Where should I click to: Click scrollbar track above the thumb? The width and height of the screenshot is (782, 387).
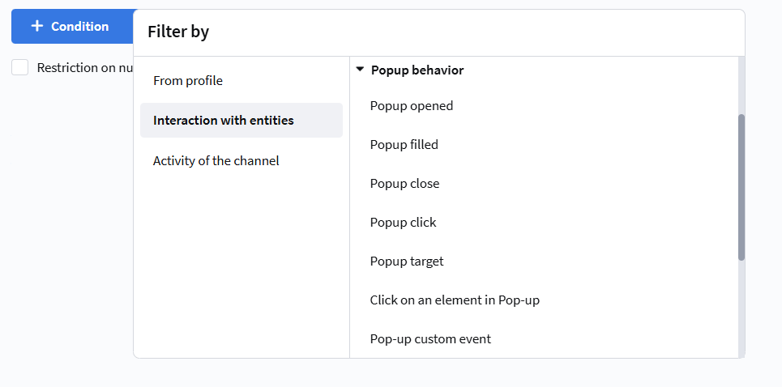pos(741,85)
